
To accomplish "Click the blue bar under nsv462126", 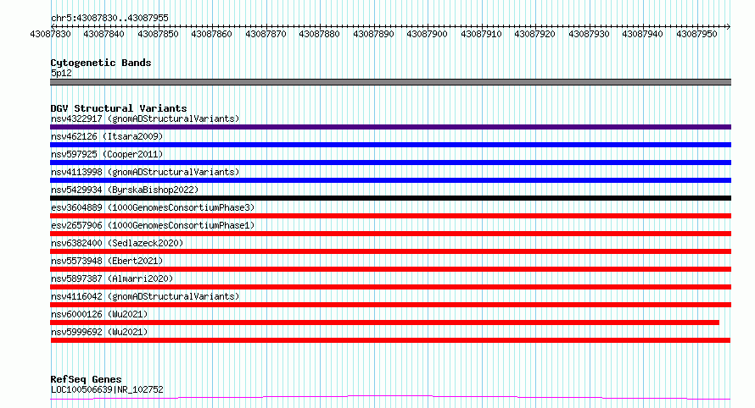I will [x=390, y=145].
